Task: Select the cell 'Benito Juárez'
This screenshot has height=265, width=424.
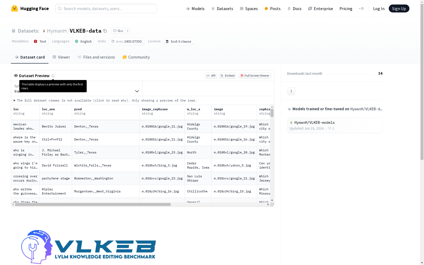Action: (56, 126)
